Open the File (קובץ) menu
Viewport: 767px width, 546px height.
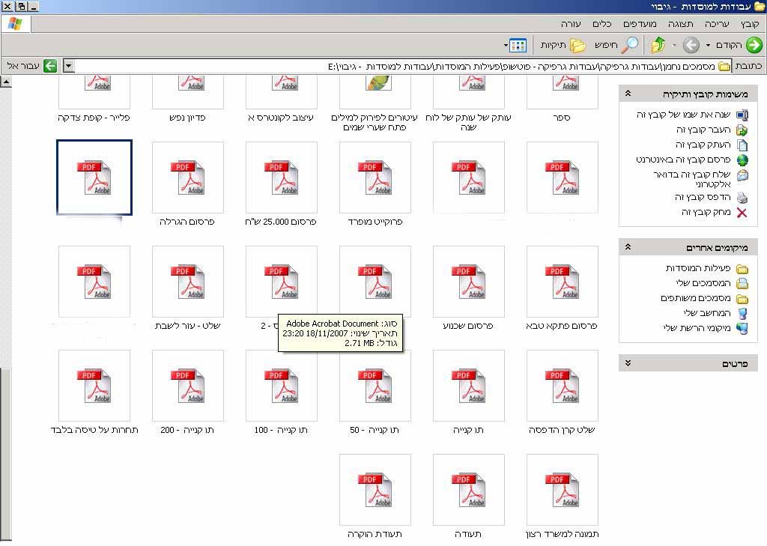[749, 24]
